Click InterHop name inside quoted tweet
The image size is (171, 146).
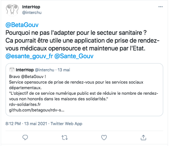[25, 70]
